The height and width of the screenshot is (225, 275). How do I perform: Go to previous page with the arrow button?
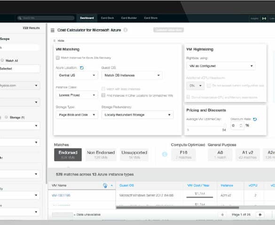click(x=222, y=215)
